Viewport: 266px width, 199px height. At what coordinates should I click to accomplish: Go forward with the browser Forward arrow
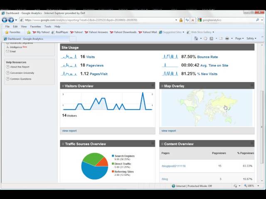tap(11, 20)
